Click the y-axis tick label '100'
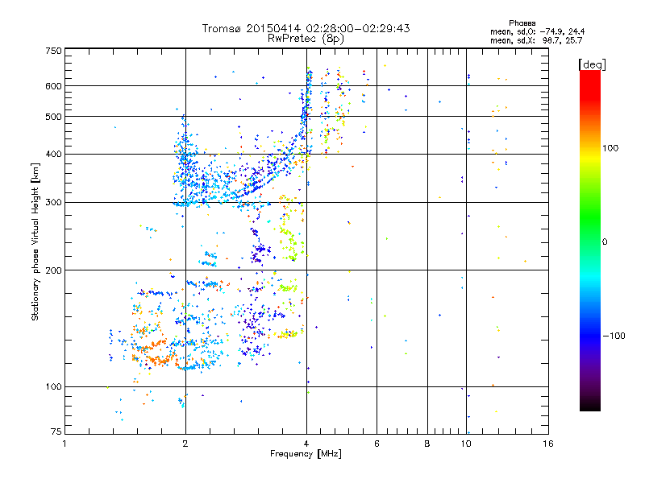 [53, 386]
